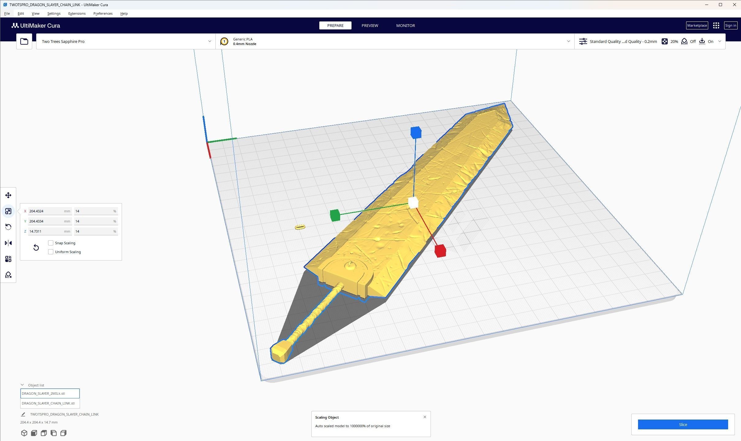Viewport: 741px width, 441px height.
Task: Click the X scale percent field
Action: [x=96, y=211]
